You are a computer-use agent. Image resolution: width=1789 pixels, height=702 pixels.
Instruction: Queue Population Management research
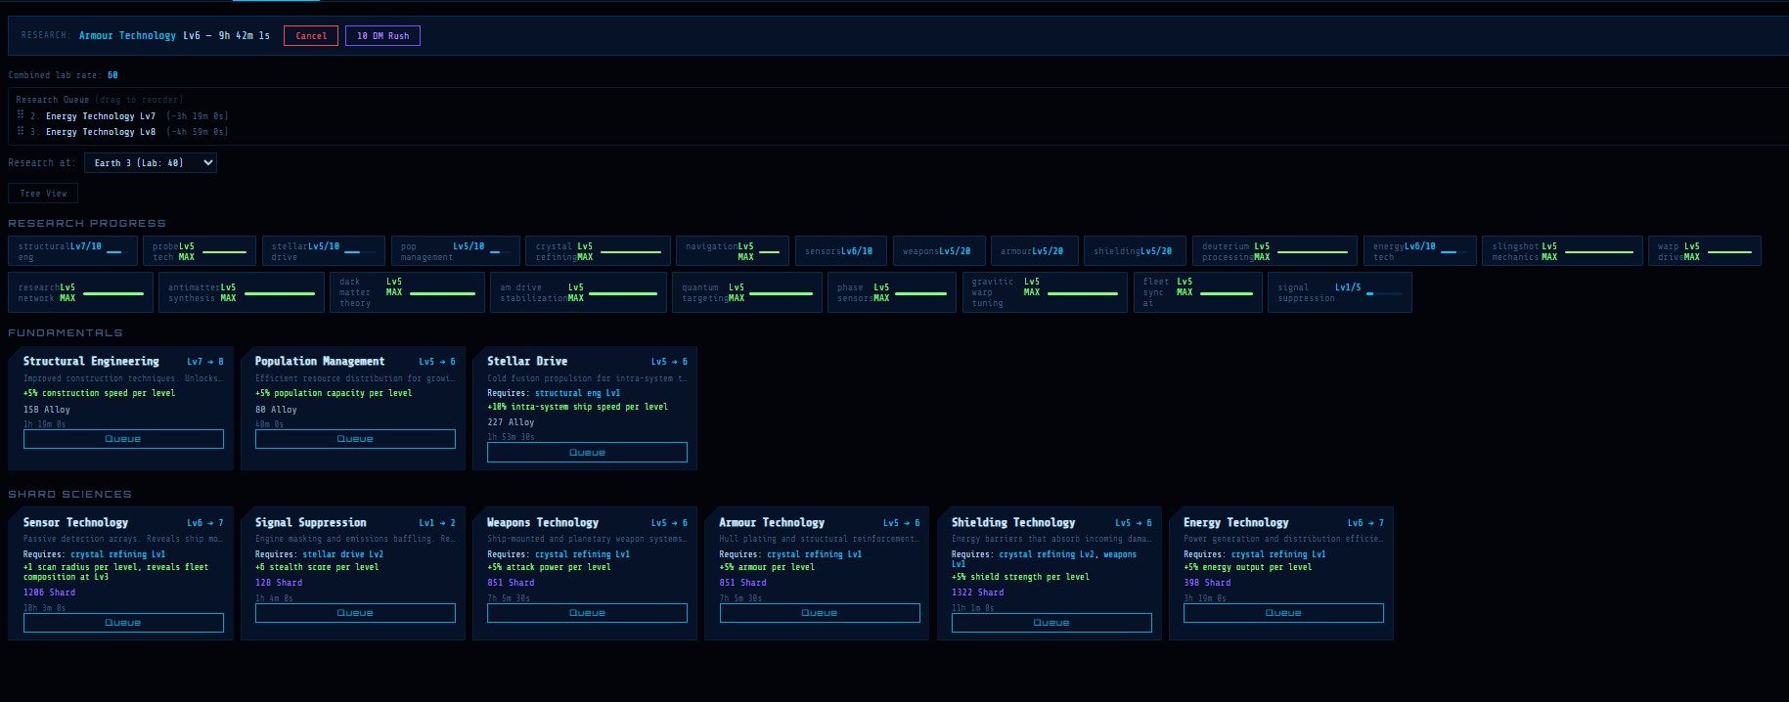(x=355, y=439)
